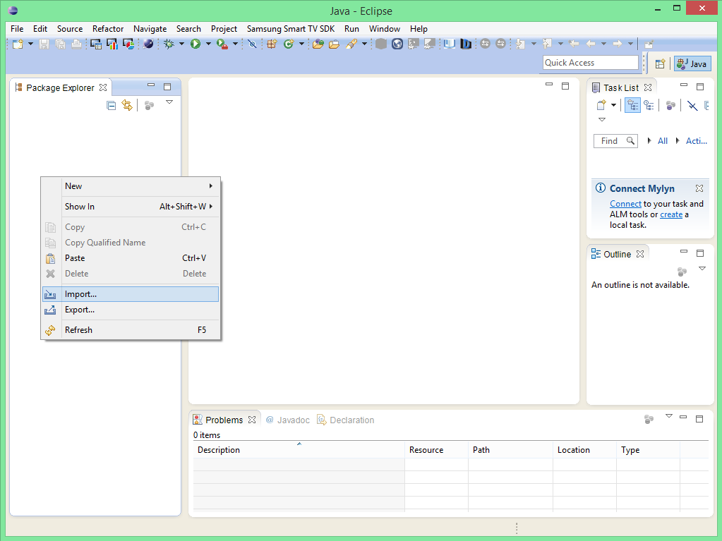Click the New Java Package icon
Screen dimensions: 722x541
pos(272,44)
